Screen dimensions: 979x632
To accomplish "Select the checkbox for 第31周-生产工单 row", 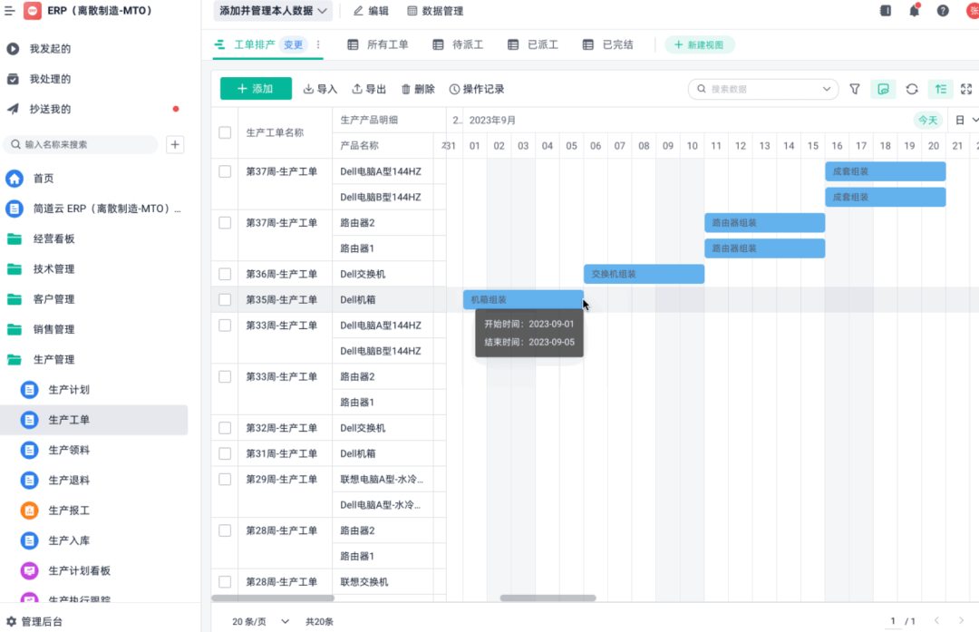I will point(225,453).
